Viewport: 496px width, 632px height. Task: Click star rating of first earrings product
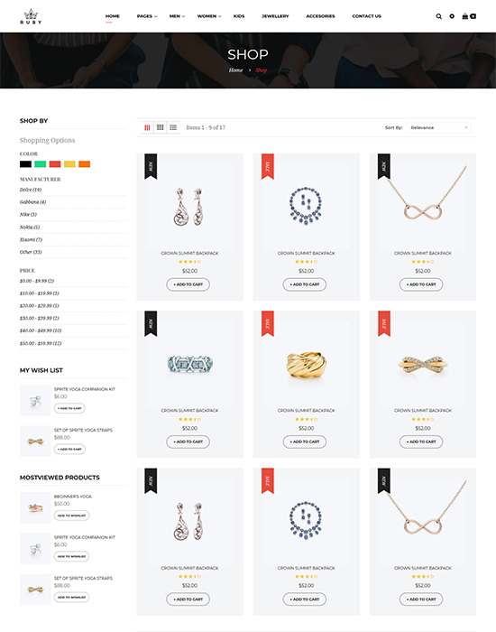pos(189,262)
